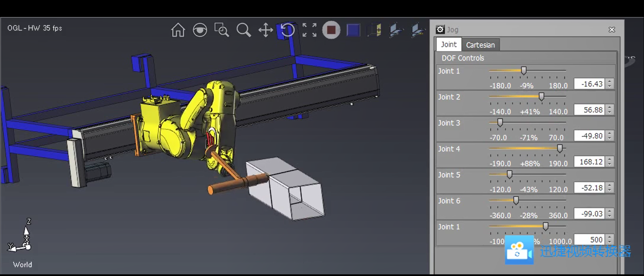Close the Jog panel

tap(612, 30)
